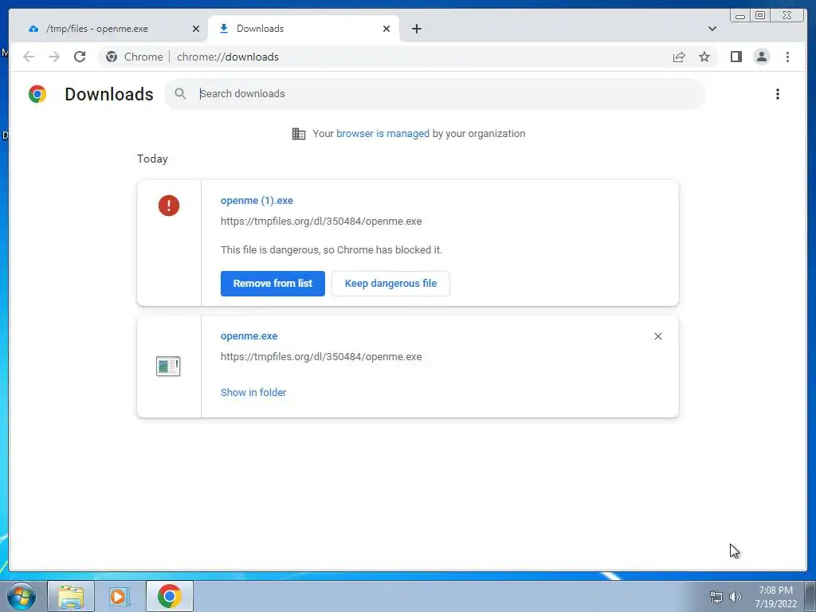Click the red danger warning icon for openme (1).exe
Screen dimensions: 816x612
169,206
